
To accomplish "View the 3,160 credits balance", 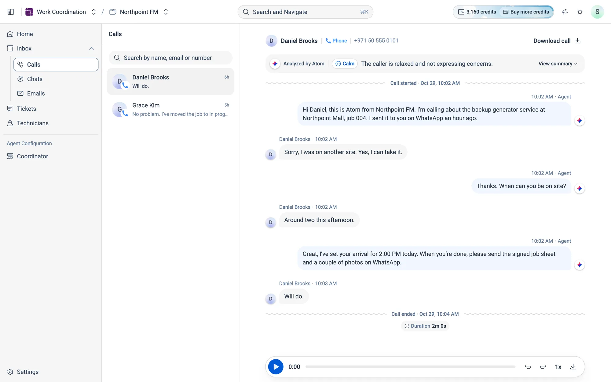I will coord(477,12).
